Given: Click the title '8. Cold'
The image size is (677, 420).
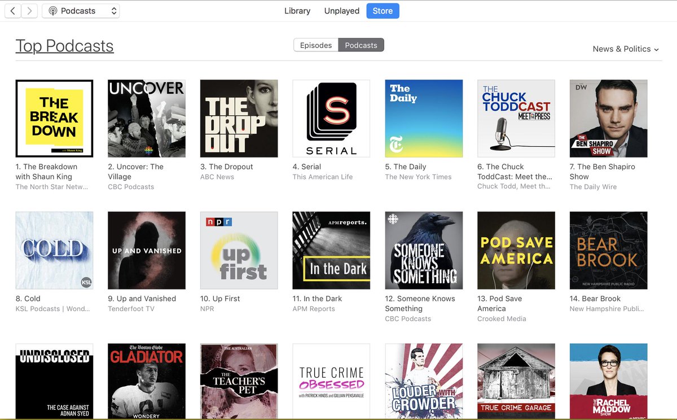Looking at the screenshot, I should tap(28, 299).
